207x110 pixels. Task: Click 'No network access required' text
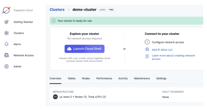[x=85, y=39]
